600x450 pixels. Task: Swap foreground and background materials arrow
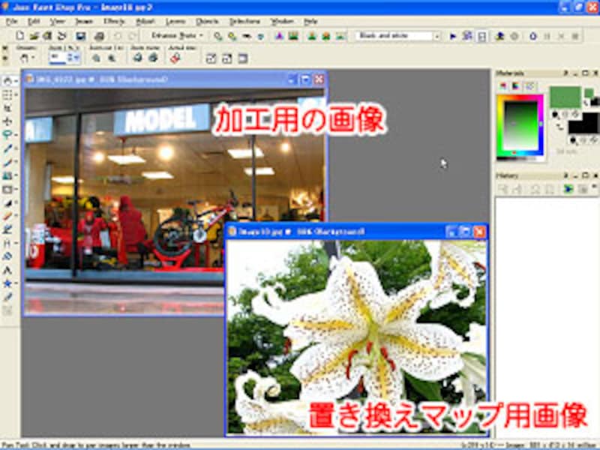pyautogui.click(x=559, y=127)
